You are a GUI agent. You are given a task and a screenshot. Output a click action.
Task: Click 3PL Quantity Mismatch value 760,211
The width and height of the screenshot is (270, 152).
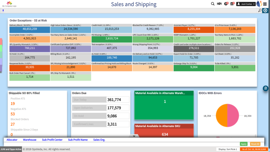[x=30, y=48]
